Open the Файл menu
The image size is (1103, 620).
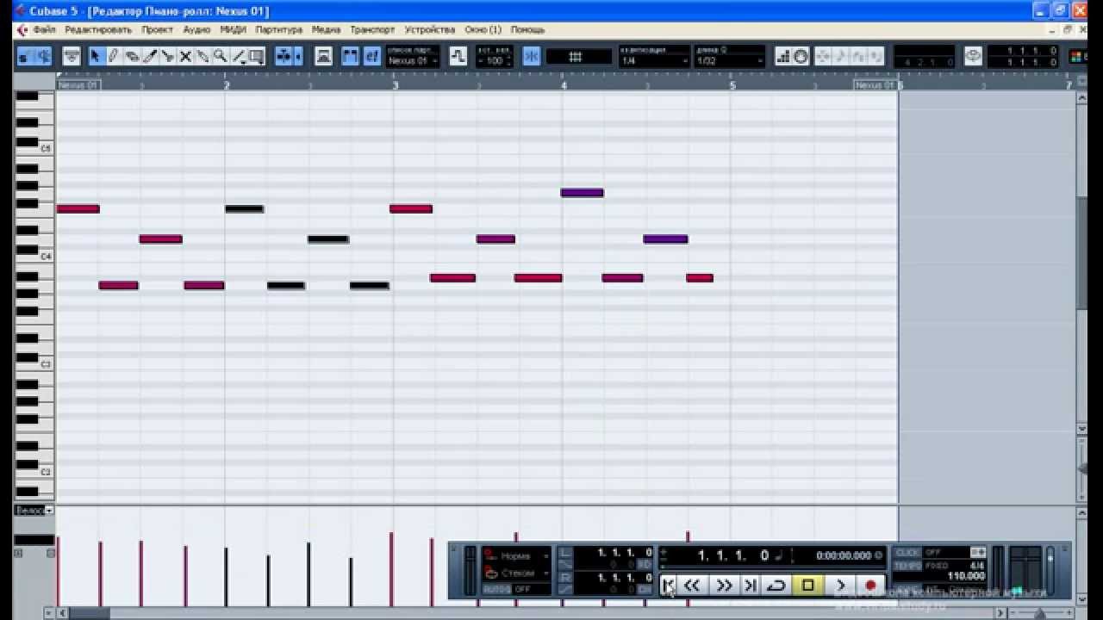coord(45,29)
